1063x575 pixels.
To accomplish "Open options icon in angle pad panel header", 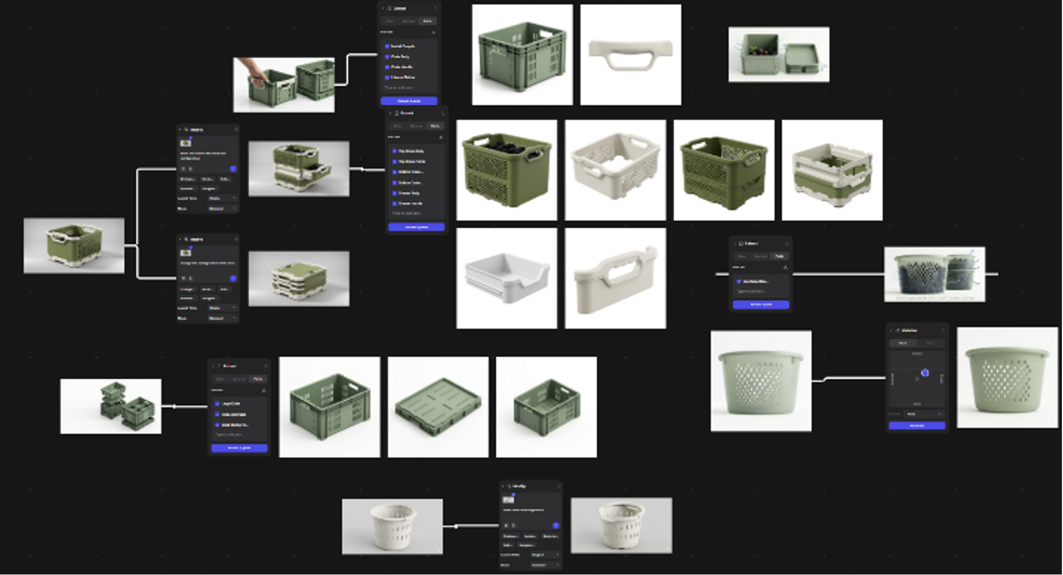I will pos(943,330).
